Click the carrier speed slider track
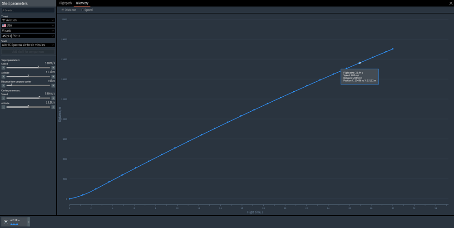This screenshot has width=454, height=228. click(28, 98)
